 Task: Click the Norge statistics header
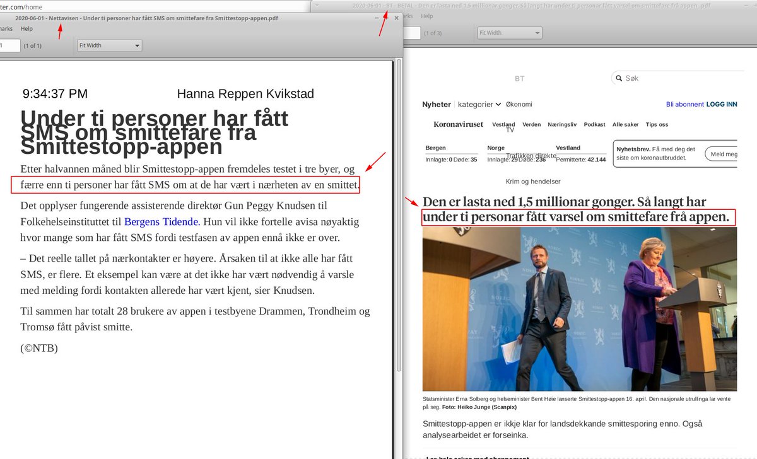(x=496, y=148)
